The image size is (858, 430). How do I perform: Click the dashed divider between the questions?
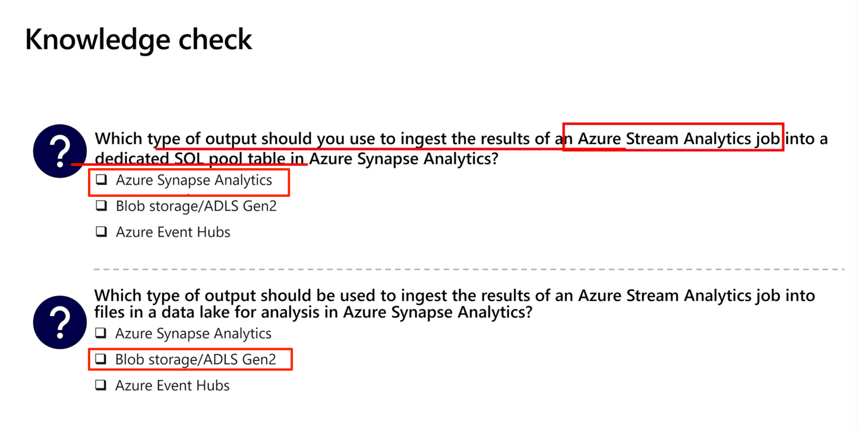pos(469,269)
